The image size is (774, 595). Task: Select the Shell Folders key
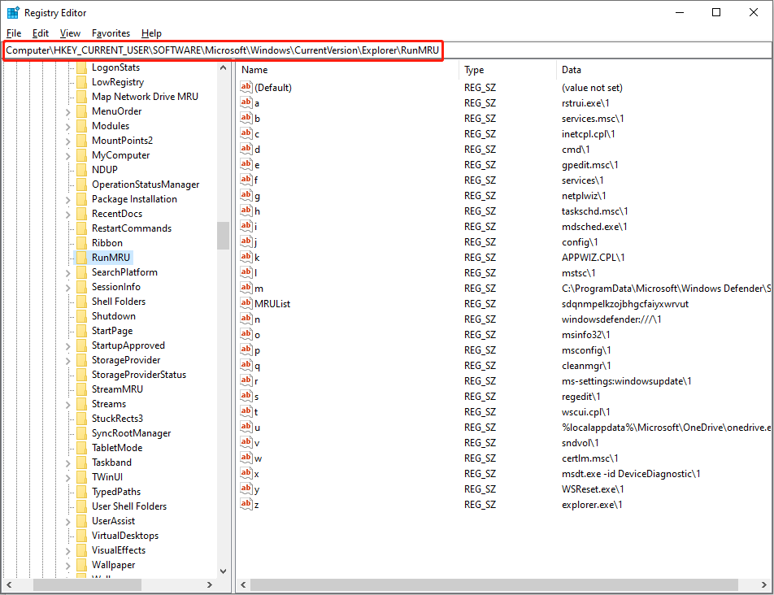click(x=119, y=302)
